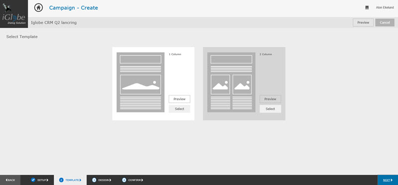Click the iGlobe Dialog Solution logo
The width and height of the screenshot is (398, 185).
click(14, 14)
